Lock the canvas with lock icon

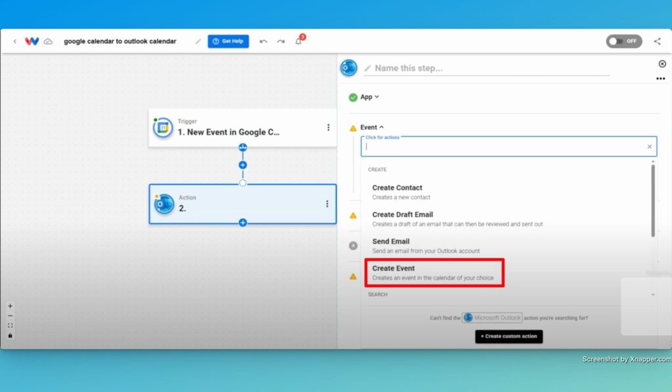pyautogui.click(x=10, y=336)
